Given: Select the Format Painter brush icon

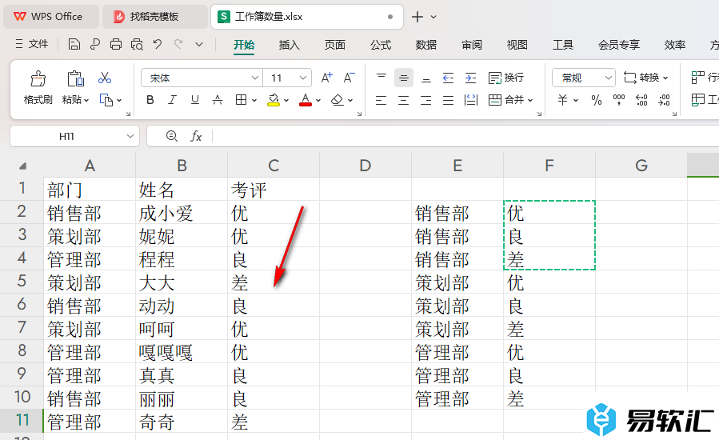Looking at the screenshot, I should pos(38,78).
